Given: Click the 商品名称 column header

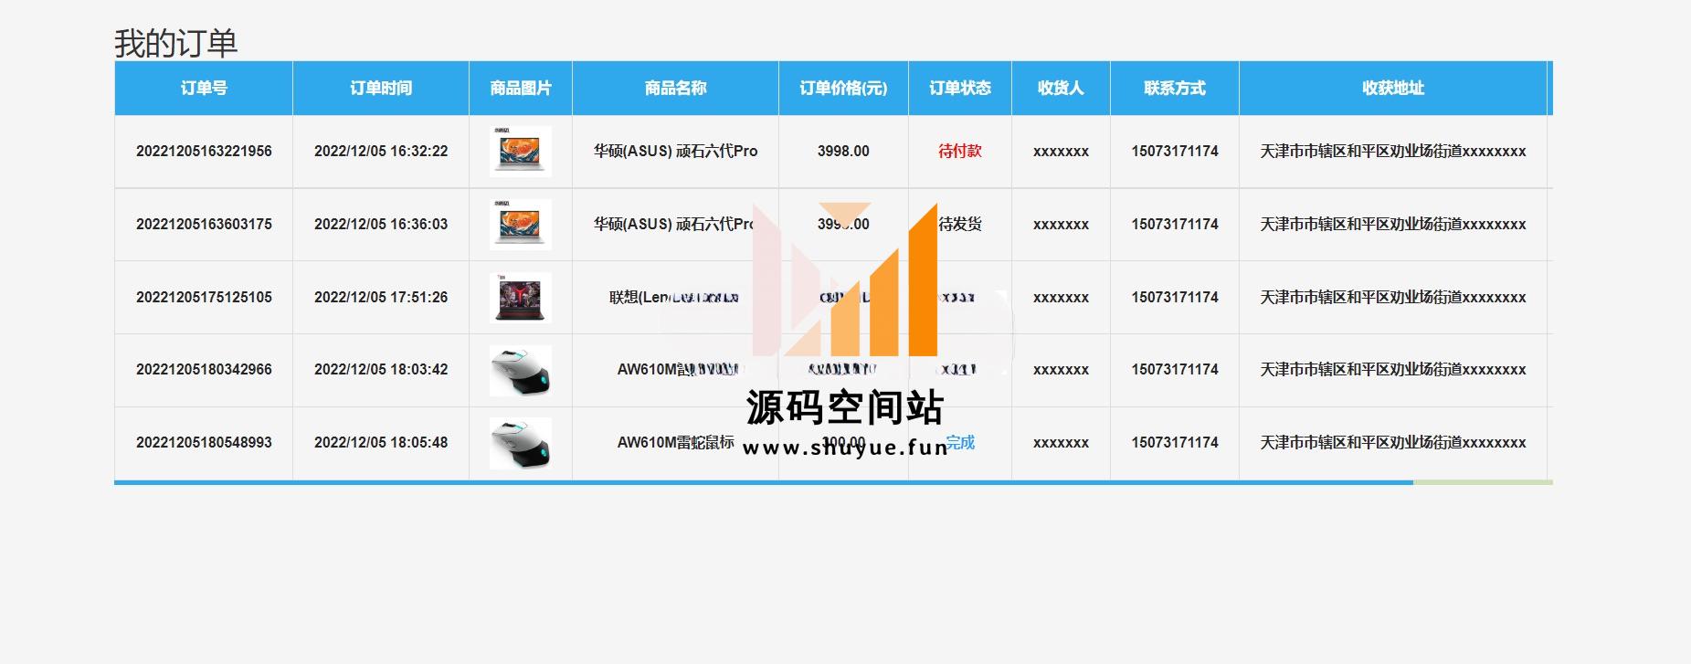Looking at the screenshot, I should (675, 89).
